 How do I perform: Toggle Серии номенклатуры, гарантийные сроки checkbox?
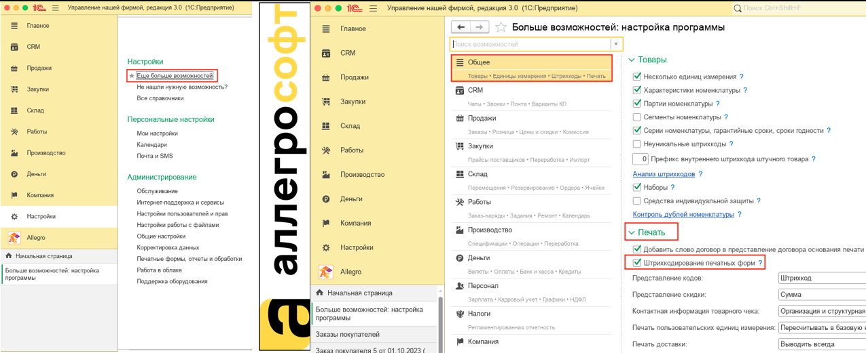(x=636, y=131)
